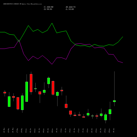The width and height of the screenshot is (137, 137).
Task: Click the 26 May date label
Action: [x=13, y=130]
